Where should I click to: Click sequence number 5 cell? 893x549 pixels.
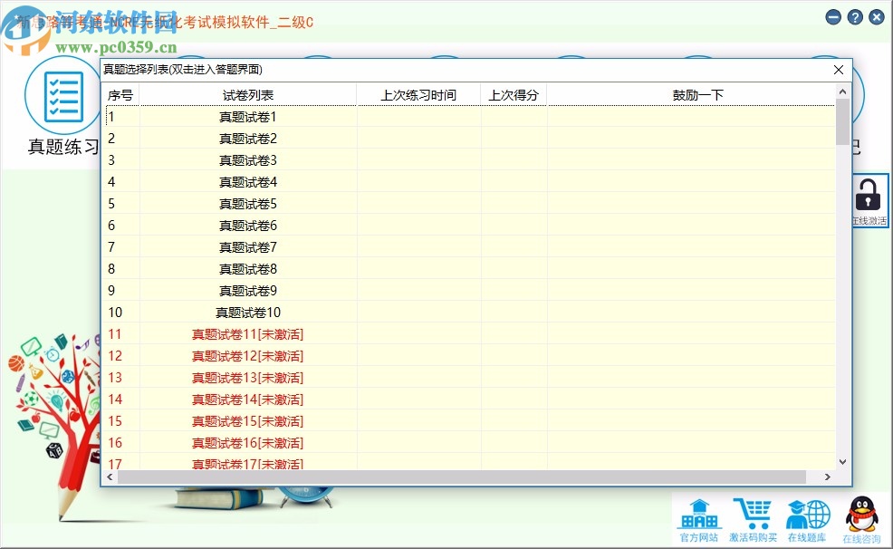pyautogui.click(x=122, y=203)
